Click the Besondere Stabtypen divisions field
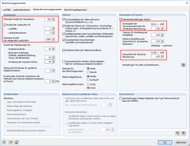190x146 pixels. coord(48,57)
